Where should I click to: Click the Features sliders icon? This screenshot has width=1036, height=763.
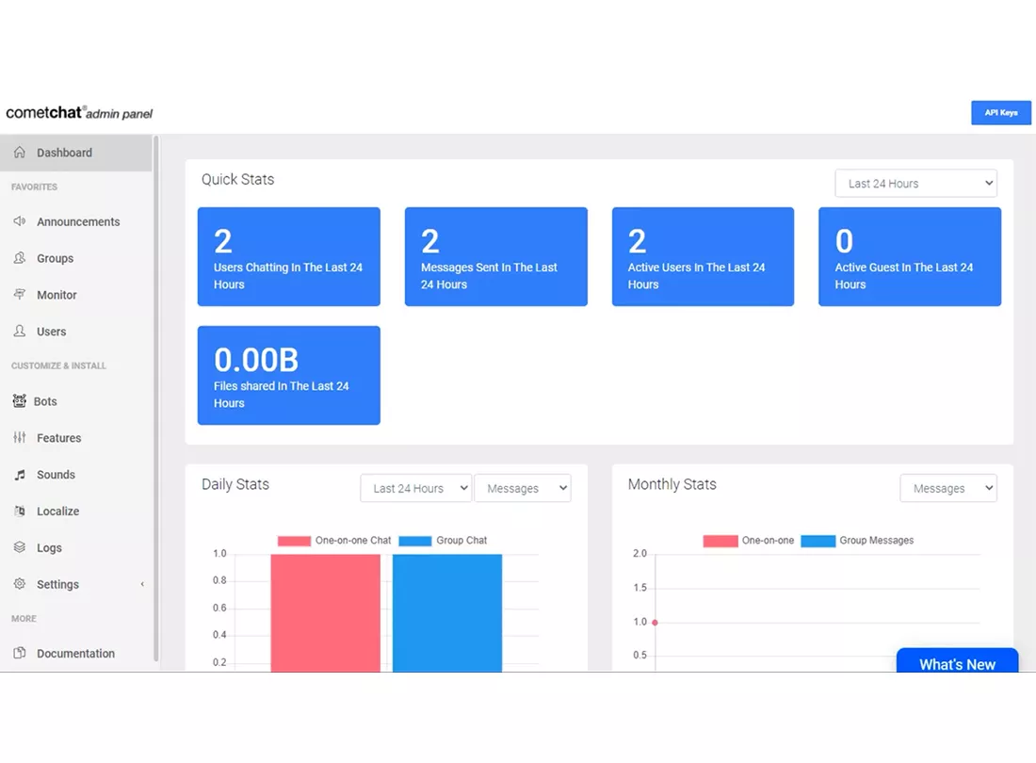coord(20,438)
